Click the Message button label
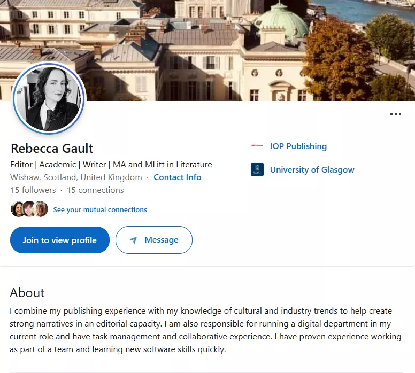Screen dimensions: 415x373 coord(162,240)
